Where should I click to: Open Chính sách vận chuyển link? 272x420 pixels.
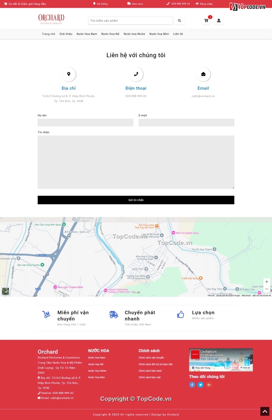tap(151, 358)
